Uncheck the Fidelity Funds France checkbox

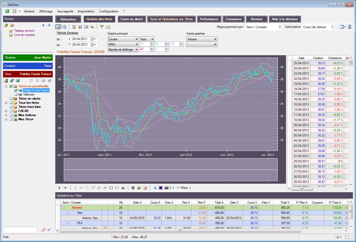pos(16,90)
